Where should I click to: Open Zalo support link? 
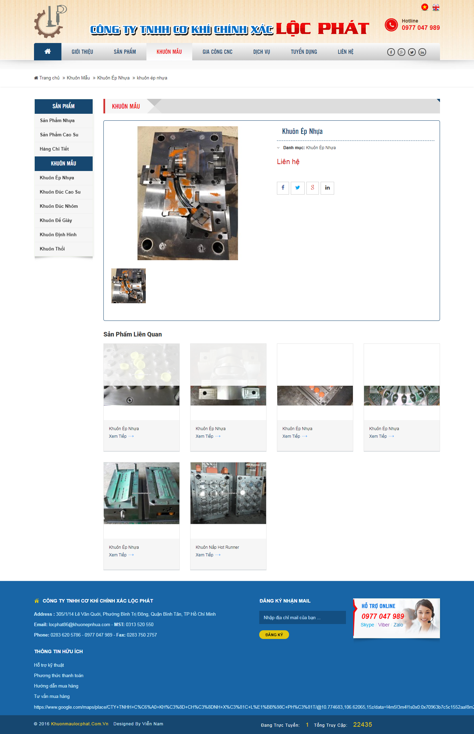[398, 625]
